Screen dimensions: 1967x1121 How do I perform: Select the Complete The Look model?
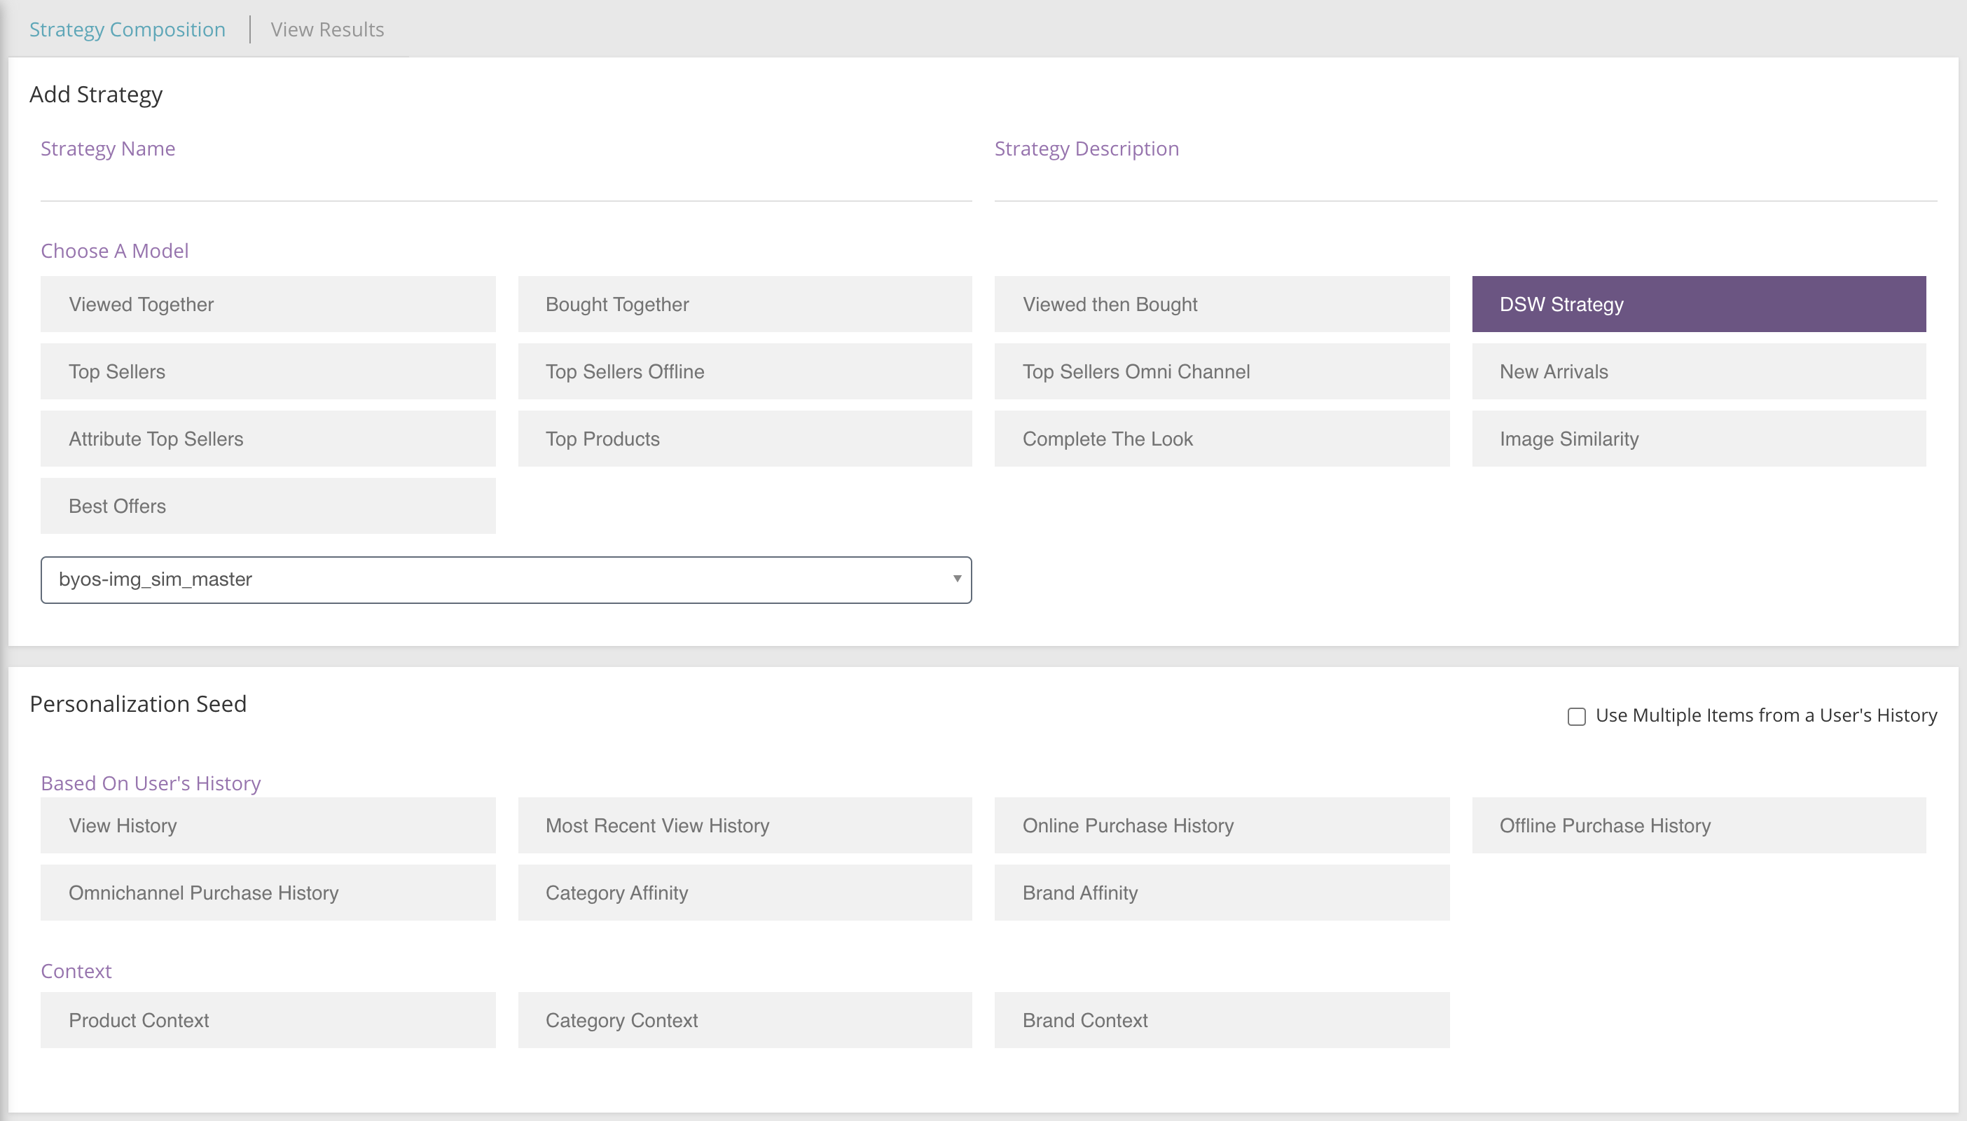1221,439
